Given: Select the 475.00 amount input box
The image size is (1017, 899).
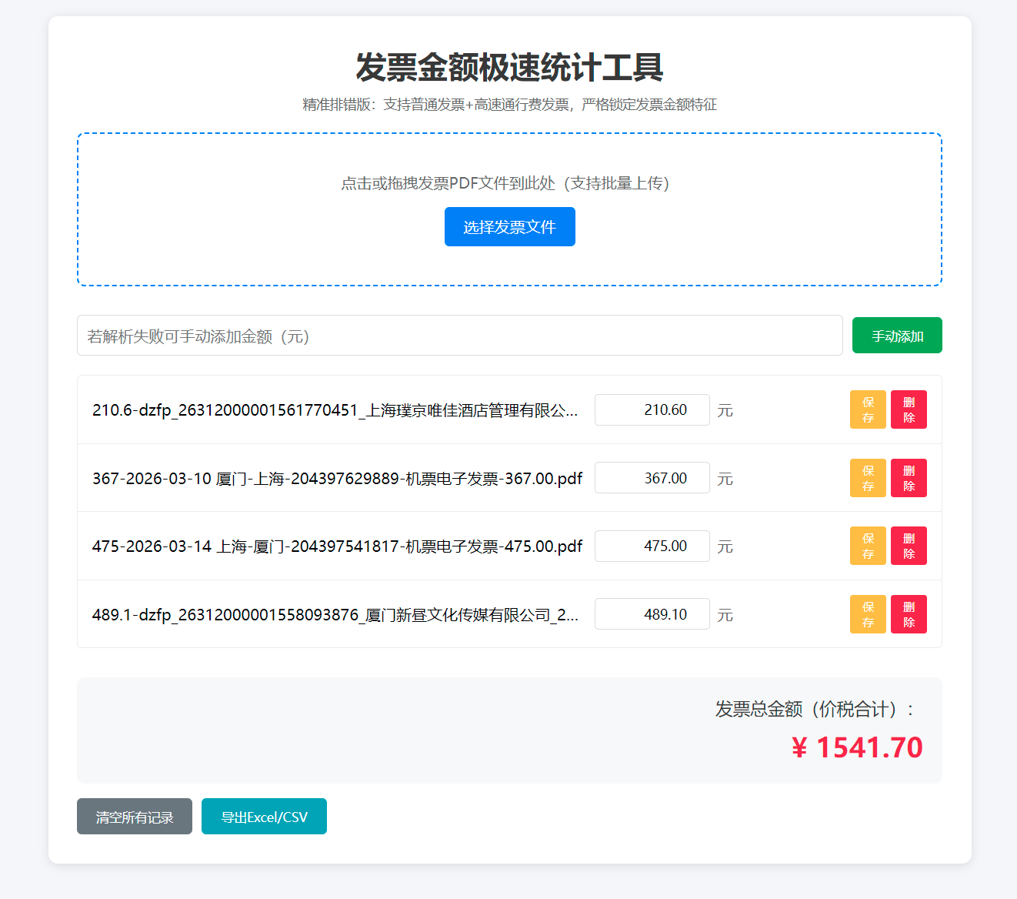Looking at the screenshot, I should (x=652, y=546).
